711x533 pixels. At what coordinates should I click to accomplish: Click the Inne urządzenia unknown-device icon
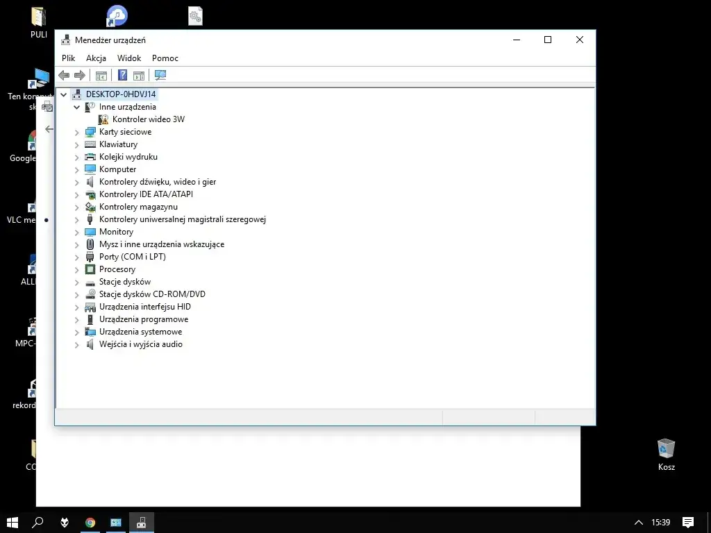click(90, 107)
